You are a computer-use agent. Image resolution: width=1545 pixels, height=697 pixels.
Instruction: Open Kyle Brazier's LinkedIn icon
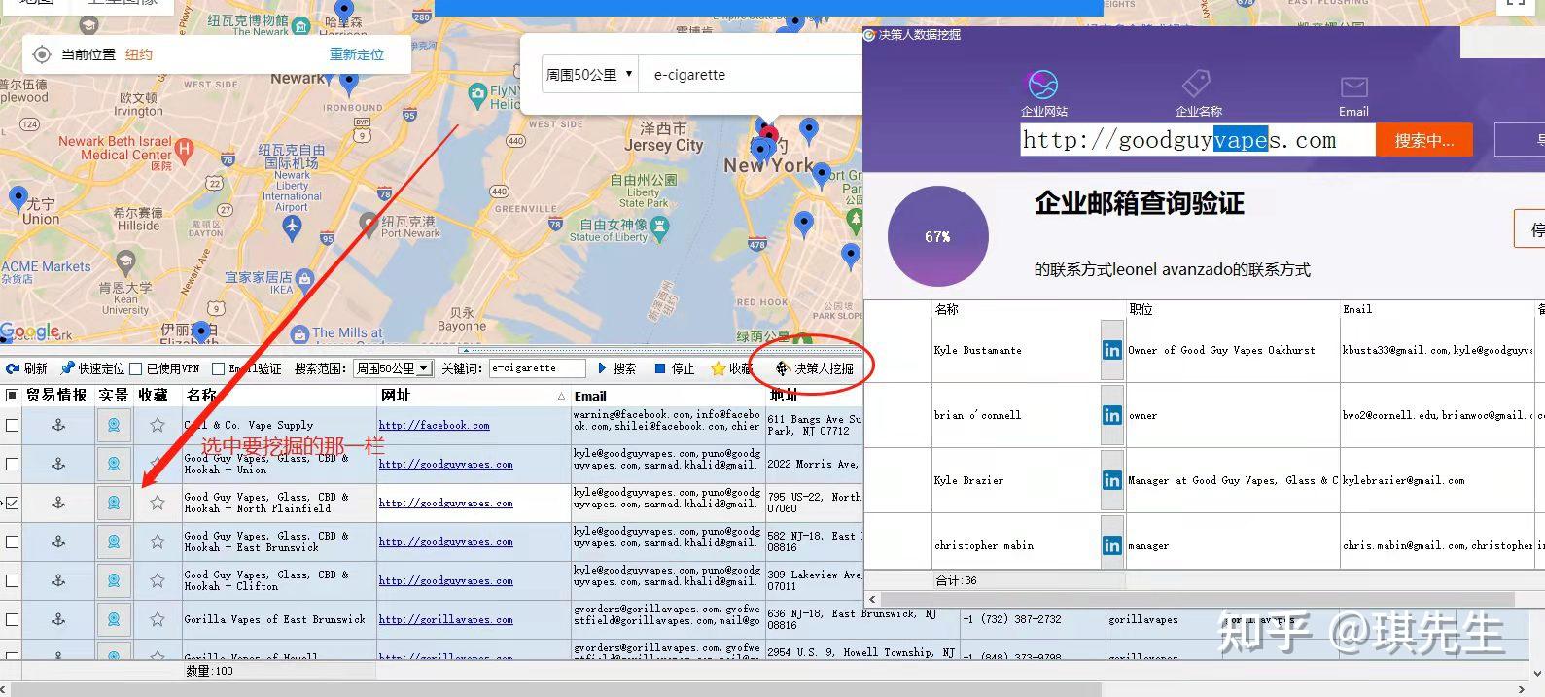point(1112,480)
